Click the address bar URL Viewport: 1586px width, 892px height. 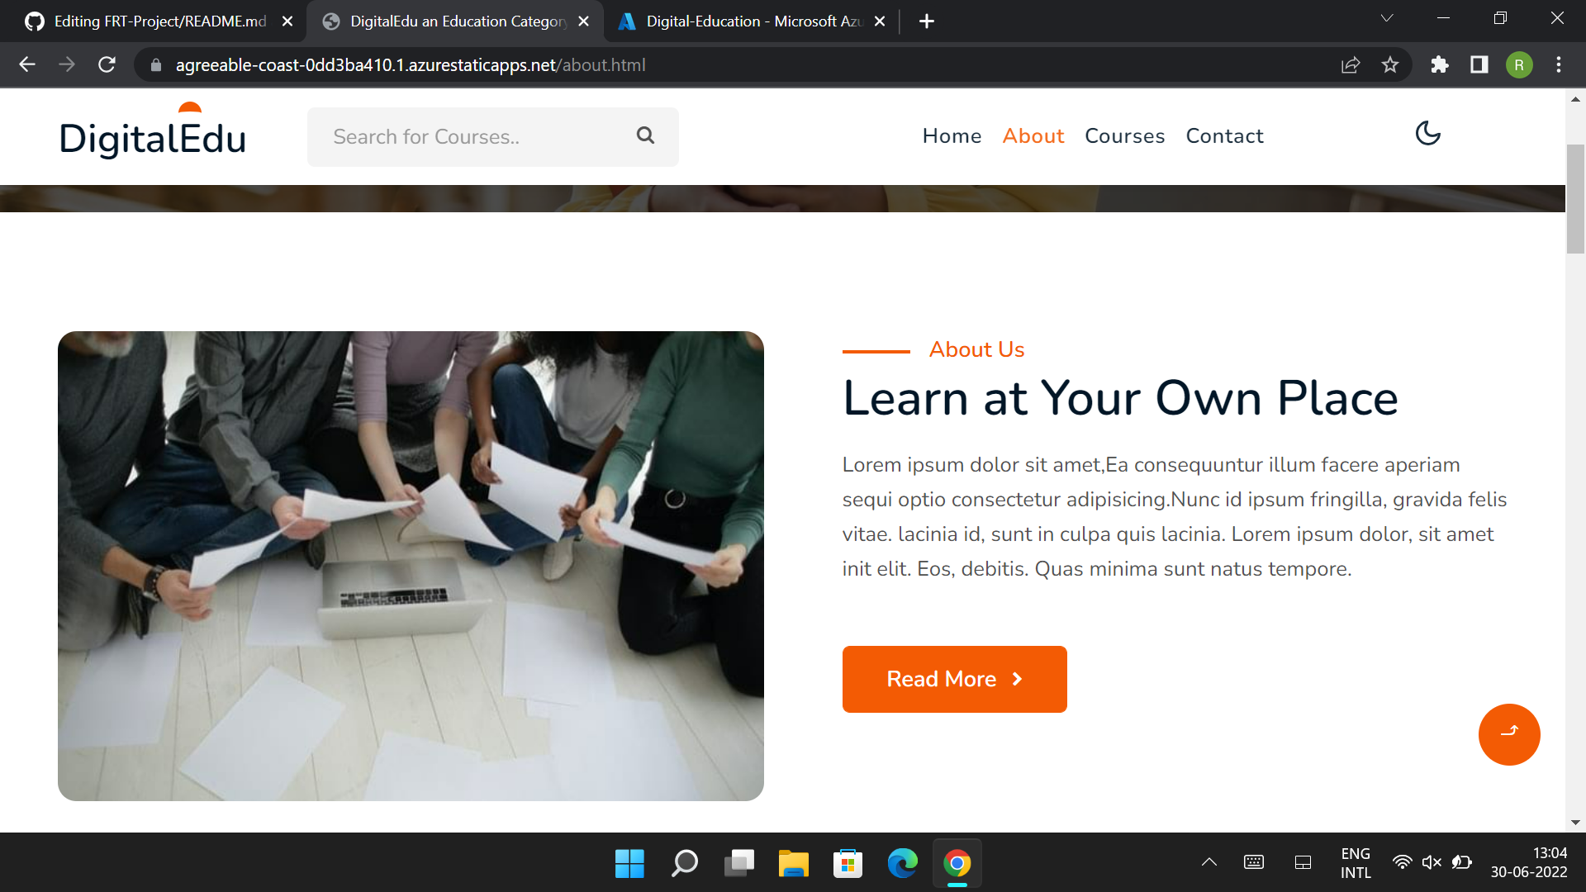point(410,64)
